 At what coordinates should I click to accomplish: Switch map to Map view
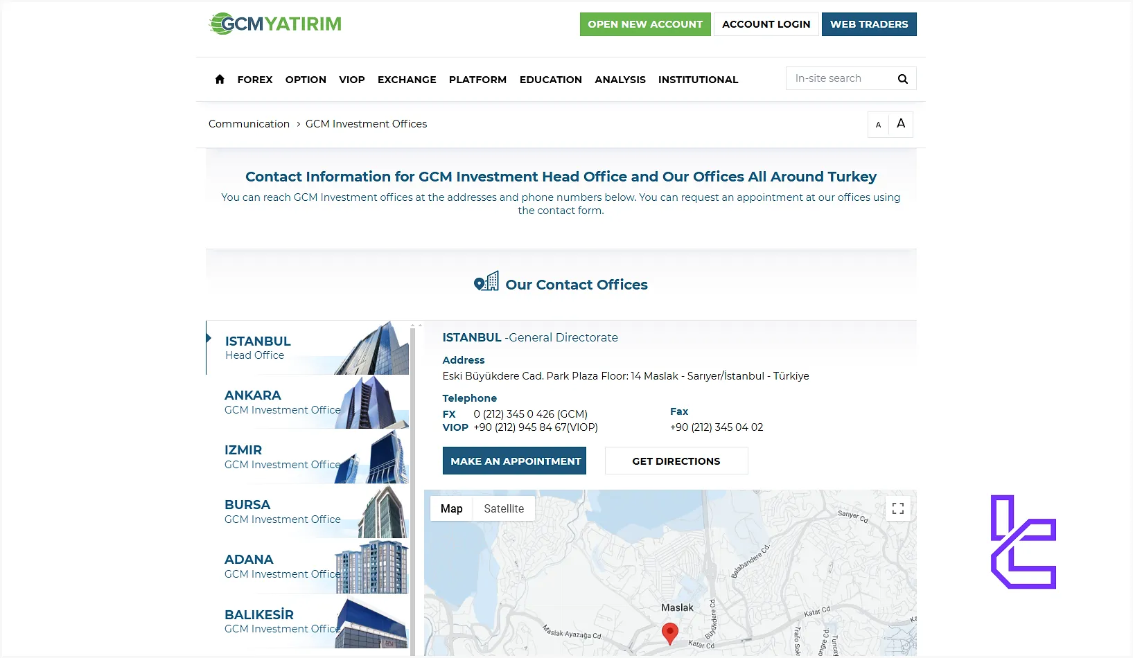click(x=452, y=508)
